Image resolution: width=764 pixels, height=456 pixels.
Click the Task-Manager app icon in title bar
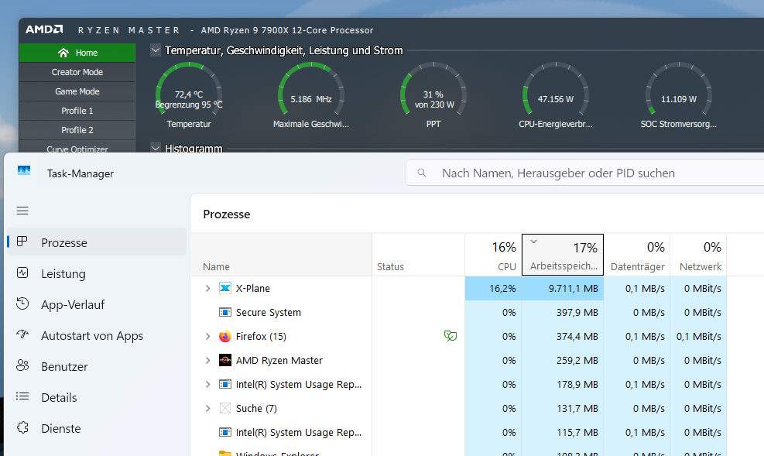(x=24, y=173)
